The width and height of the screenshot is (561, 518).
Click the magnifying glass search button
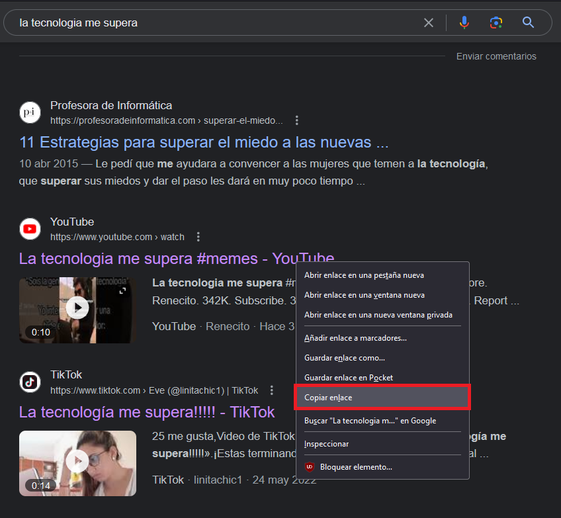tap(528, 22)
